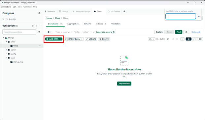Switch to the Mongo tab
The height and width of the screenshot is (120, 205).
[64, 12]
